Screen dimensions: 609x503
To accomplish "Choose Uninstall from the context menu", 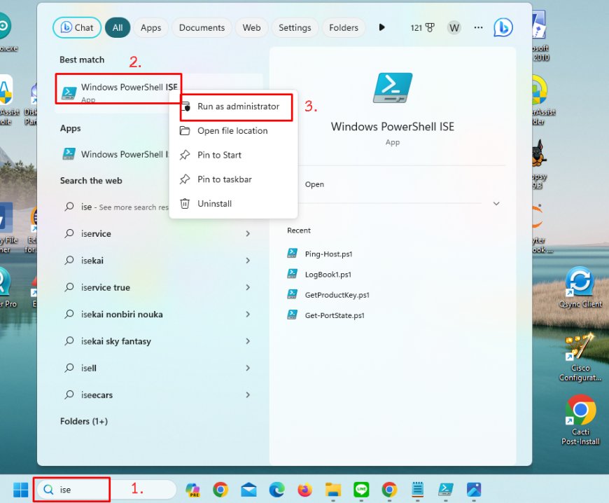I will coord(233,204).
